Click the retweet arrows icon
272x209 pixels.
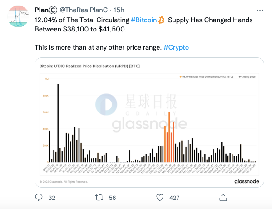click(99, 198)
